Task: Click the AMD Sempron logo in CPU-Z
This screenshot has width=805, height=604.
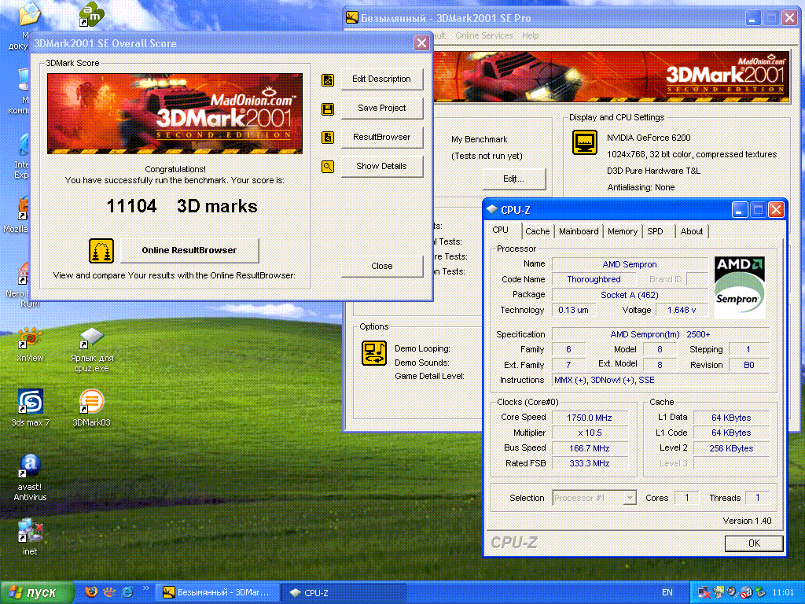Action: pyautogui.click(x=739, y=288)
